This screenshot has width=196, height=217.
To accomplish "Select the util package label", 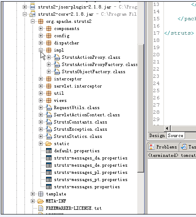I will tap(59, 93).
